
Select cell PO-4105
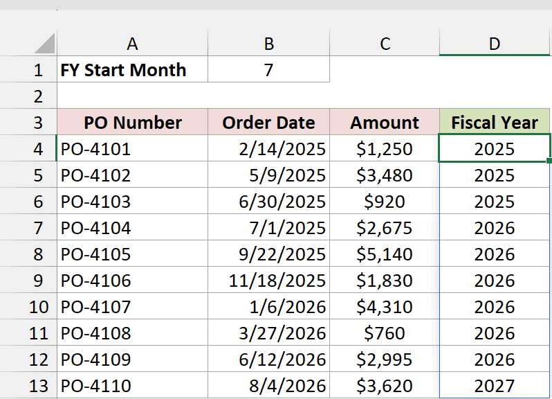click(x=132, y=254)
